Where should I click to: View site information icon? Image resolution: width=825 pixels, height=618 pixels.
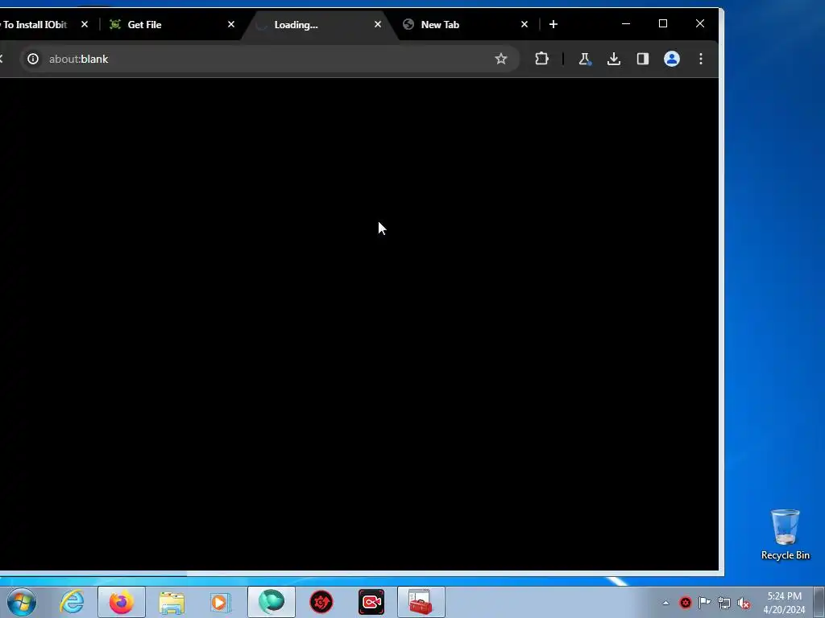tap(33, 59)
